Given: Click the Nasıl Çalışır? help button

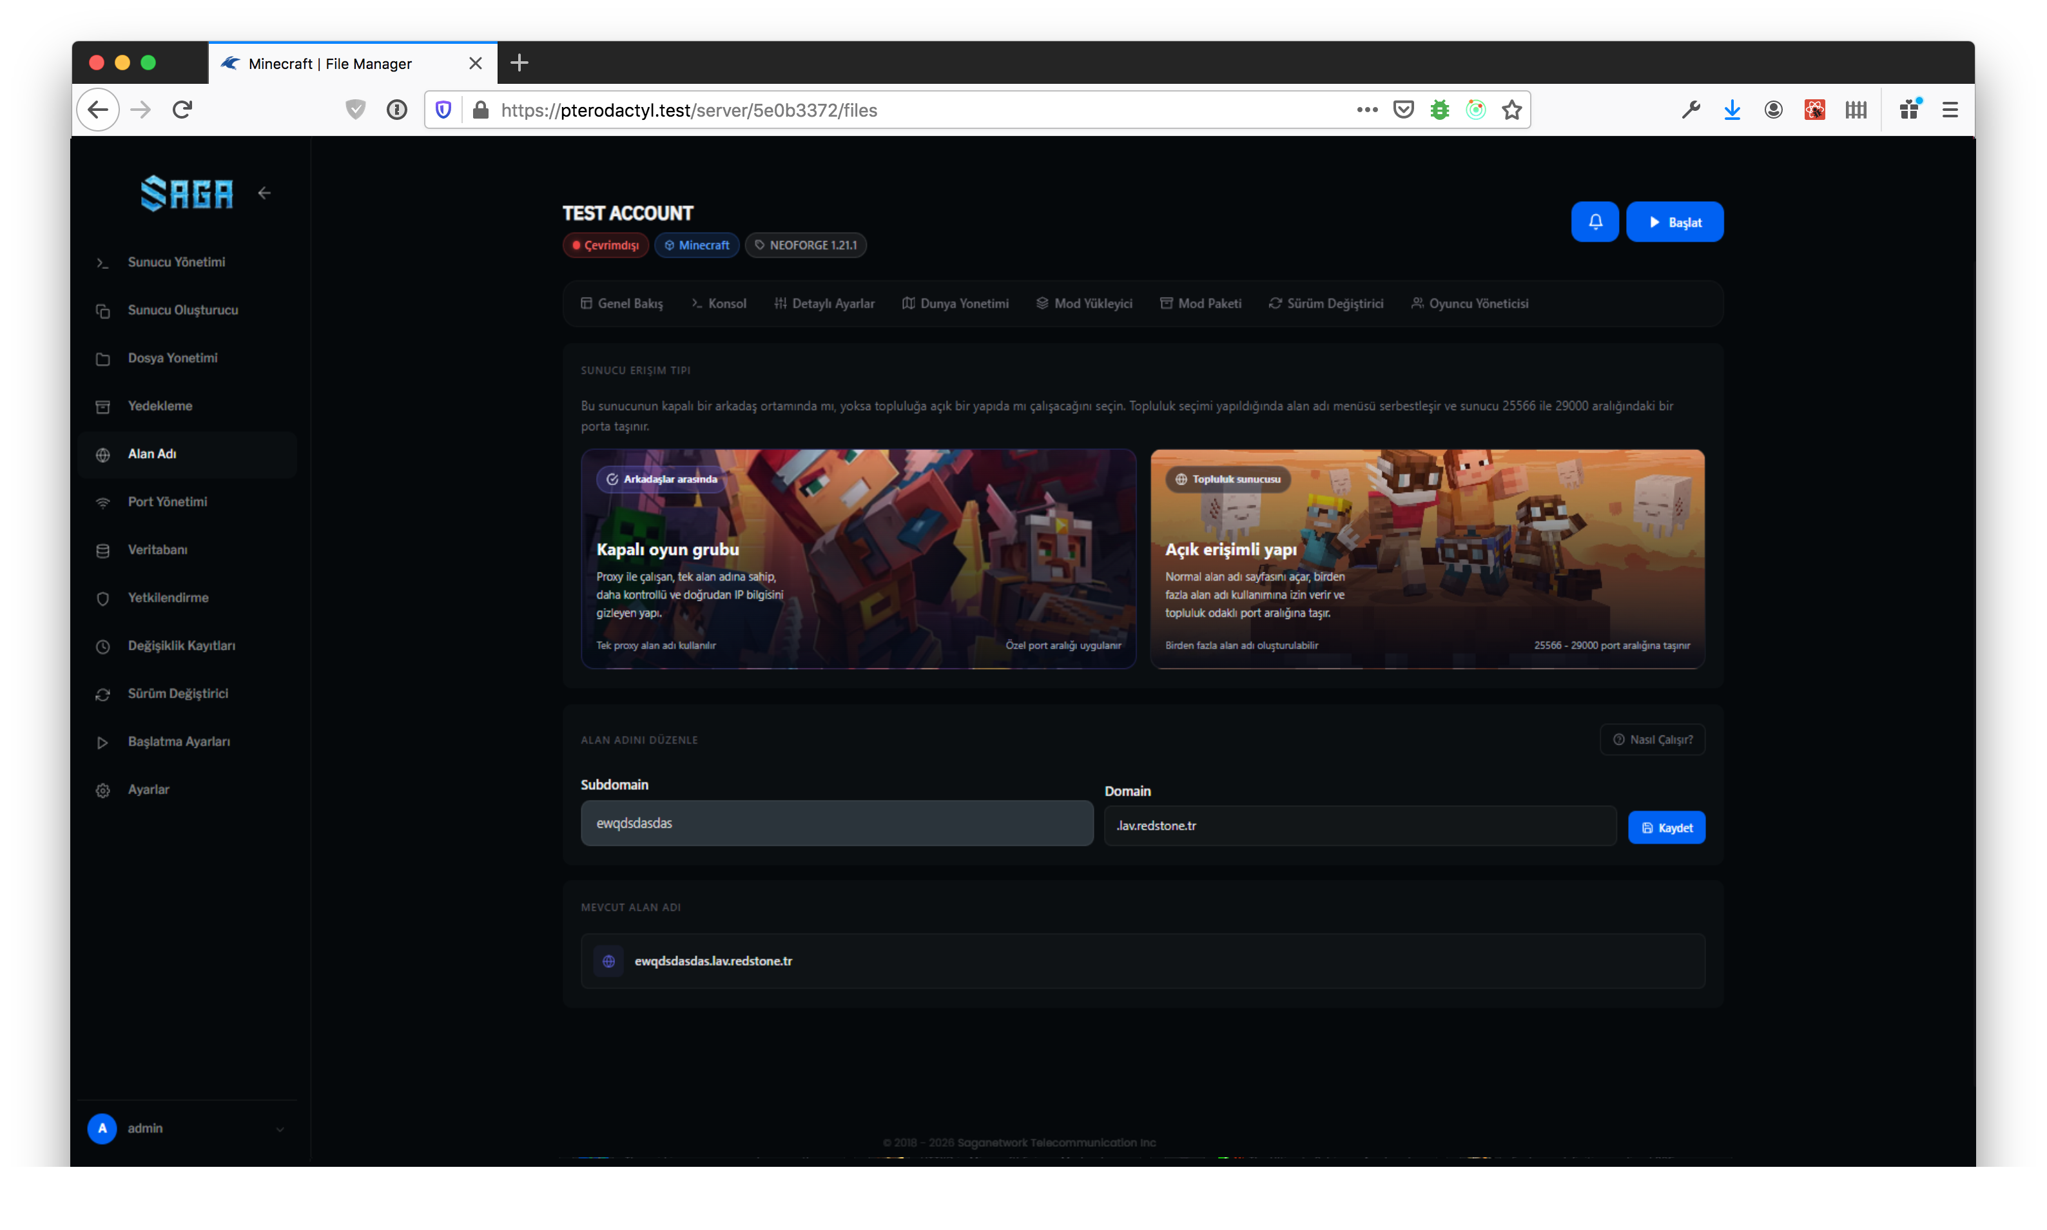Looking at the screenshot, I should [1652, 739].
